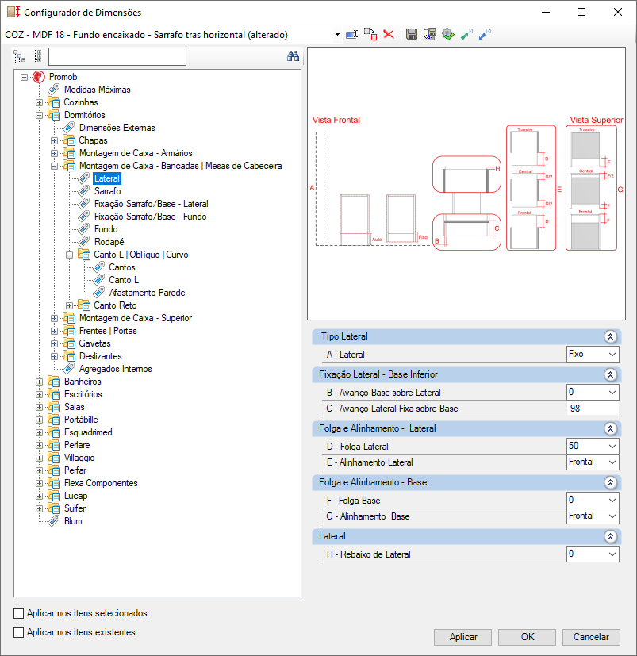This screenshot has width=637, height=656.
Task: Click the blue arrow import icon
Action: 485,34
